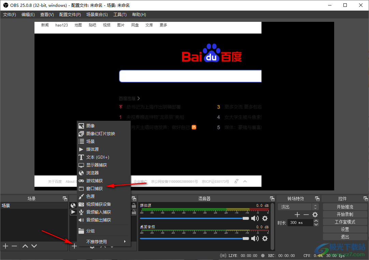
Task: Choose 图像 from the add source menu
Action: pyautogui.click(x=104, y=126)
